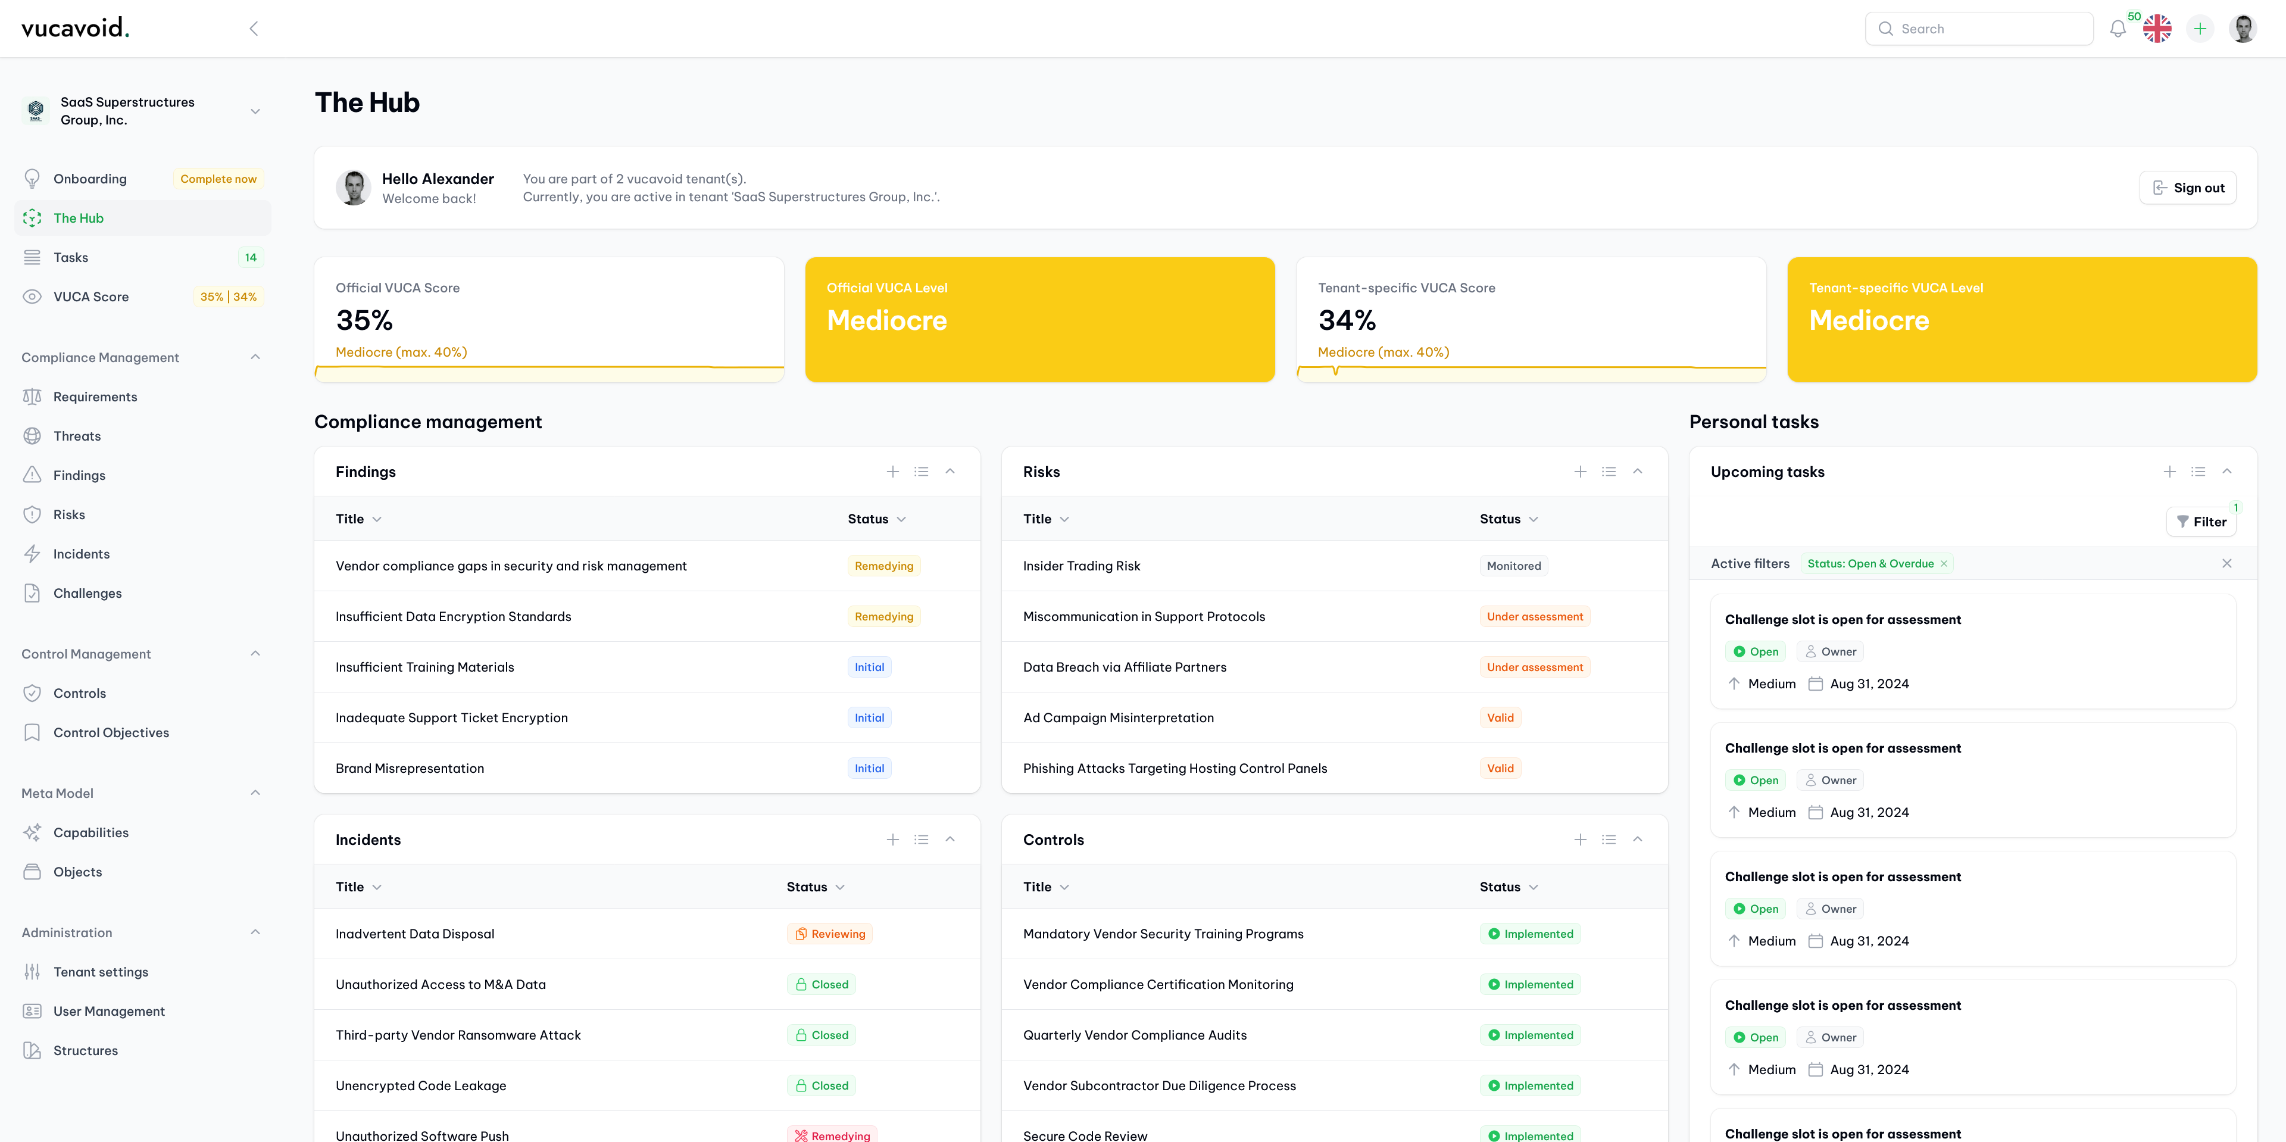Remove the Status: Open & Overdue filter chip
Viewport: 2286px width, 1142px height.
pos(1944,563)
